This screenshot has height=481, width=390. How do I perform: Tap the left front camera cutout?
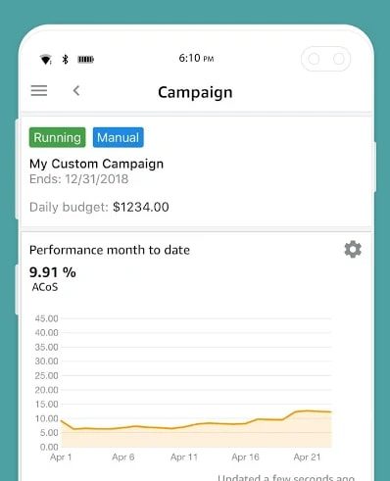(314, 59)
